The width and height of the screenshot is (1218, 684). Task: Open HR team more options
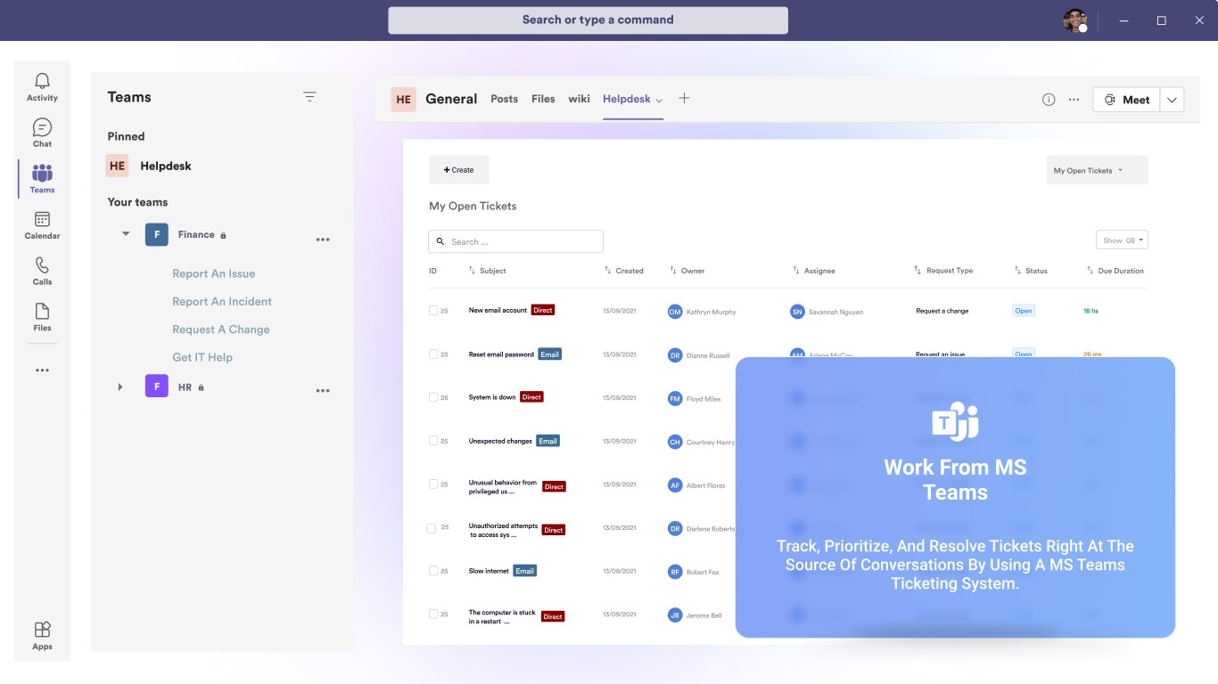[x=323, y=390]
